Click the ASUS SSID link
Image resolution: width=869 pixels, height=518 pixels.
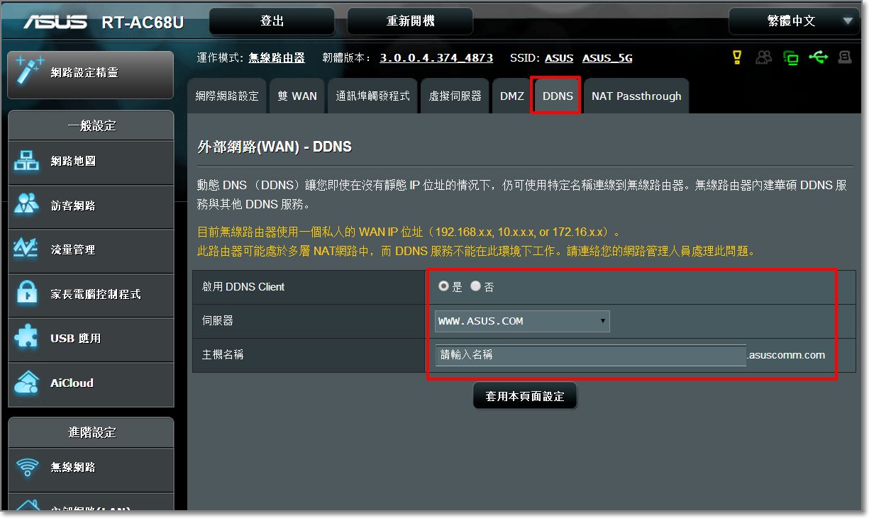(559, 58)
